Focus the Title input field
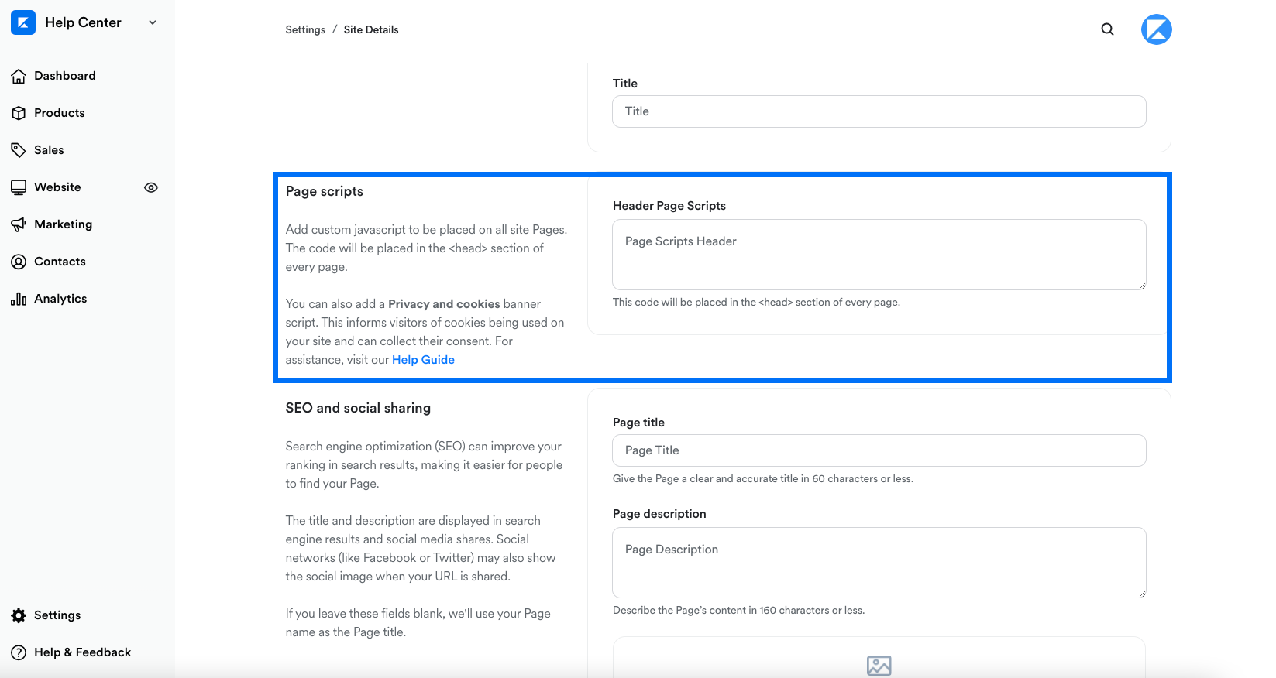 pyautogui.click(x=879, y=111)
